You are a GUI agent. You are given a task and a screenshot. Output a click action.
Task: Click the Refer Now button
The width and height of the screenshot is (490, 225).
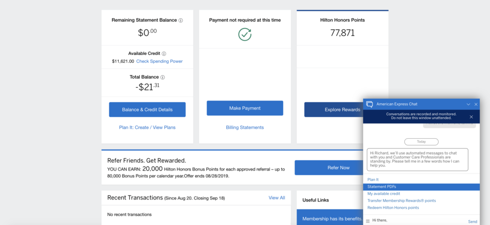tap(338, 168)
